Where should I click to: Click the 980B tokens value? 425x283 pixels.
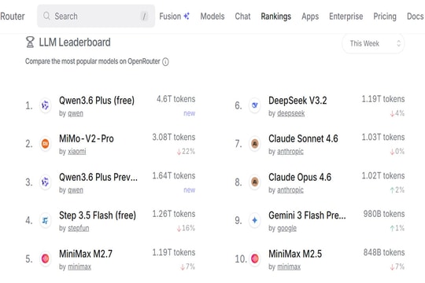point(384,214)
